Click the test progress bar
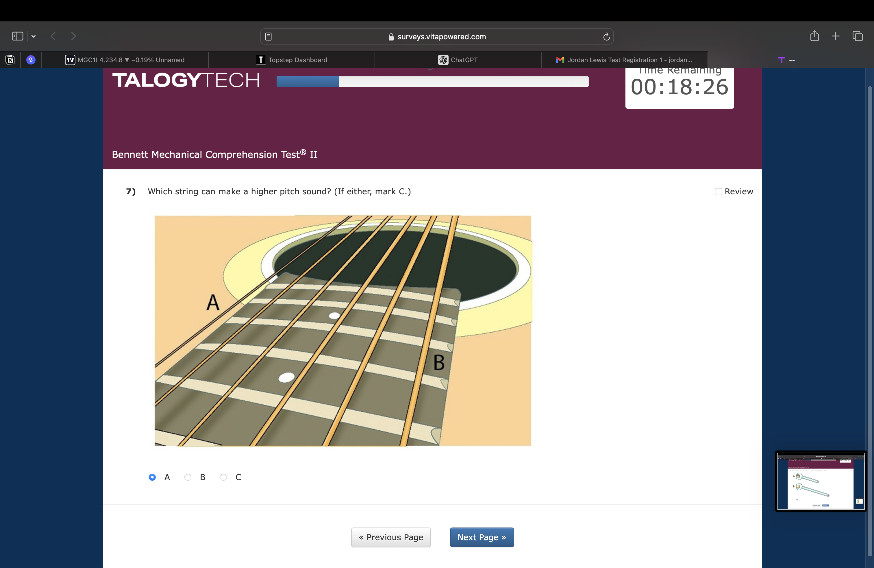Image resolution: width=874 pixels, height=568 pixels. point(432,82)
